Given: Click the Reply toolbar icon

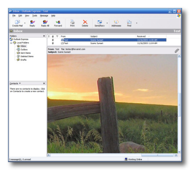Looking at the screenshot, I should click(x=32, y=23).
